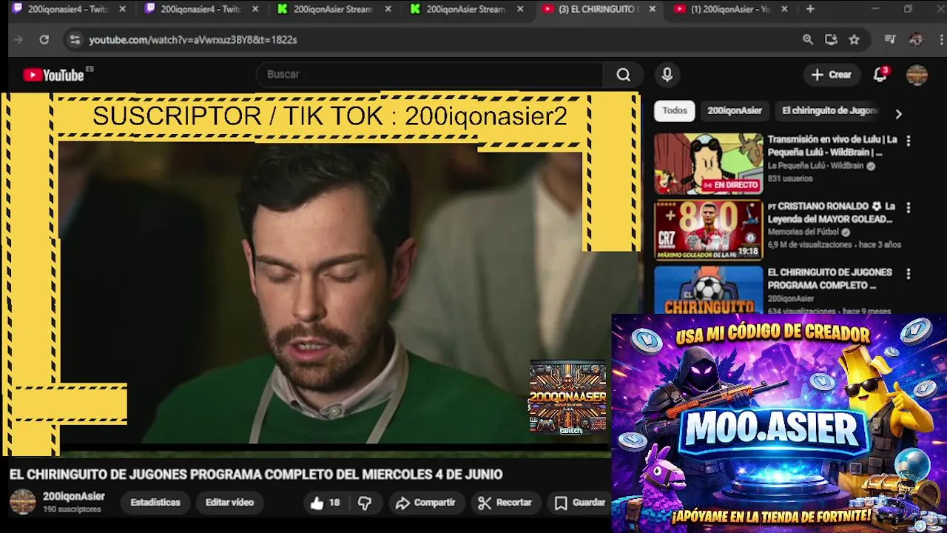
Task: Select the El chiringuito de Jugones chip
Action: click(829, 111)
